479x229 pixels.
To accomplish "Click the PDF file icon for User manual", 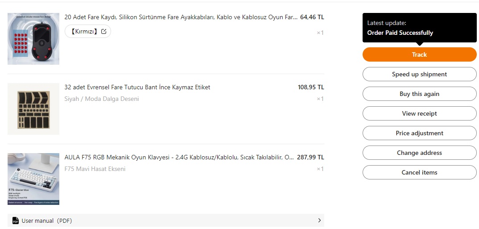I will click(15, 221).
